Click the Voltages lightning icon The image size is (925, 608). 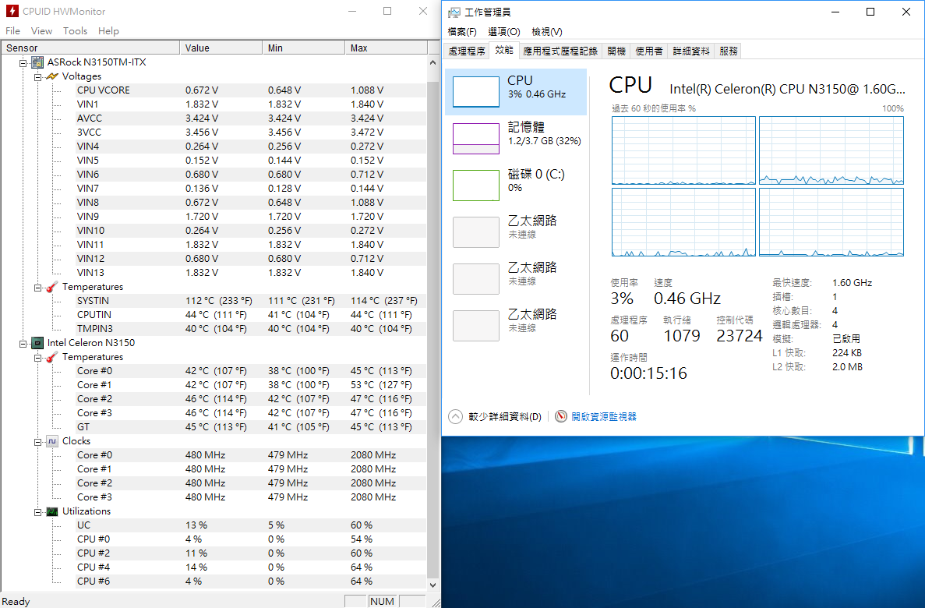tap(52, 76)
